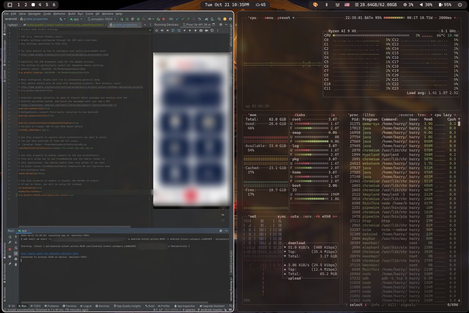469x313 pixels.
Task: Open Tools menu
Action: click(89, 13)
